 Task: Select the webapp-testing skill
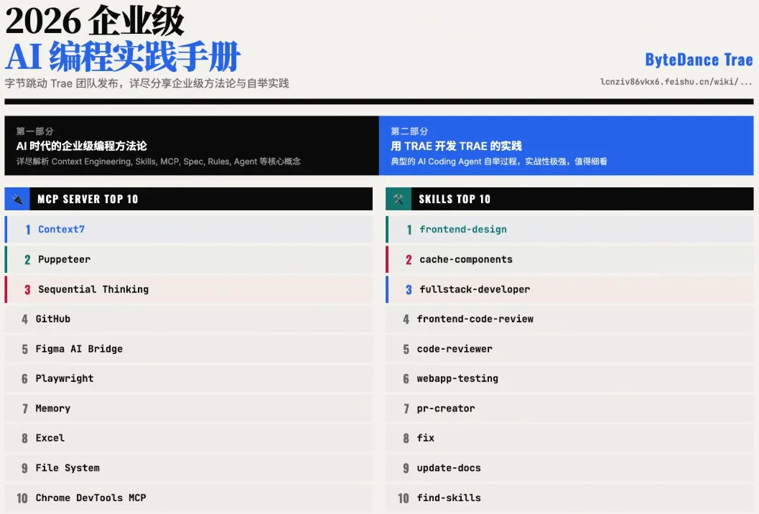[569, 378]
